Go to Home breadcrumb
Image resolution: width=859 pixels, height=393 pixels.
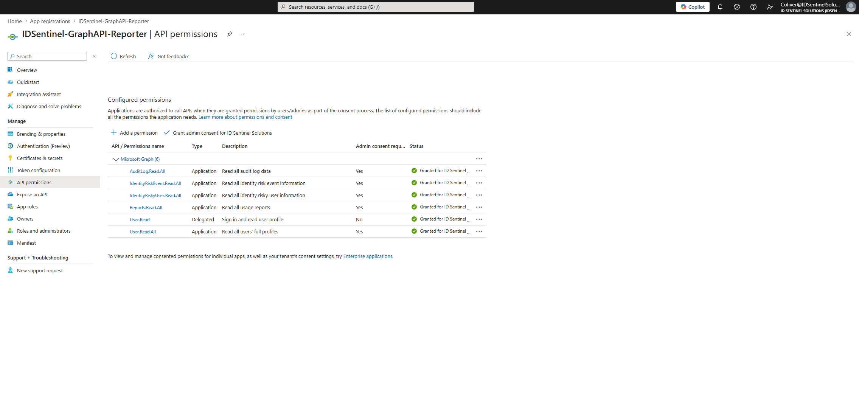[15, 21]
